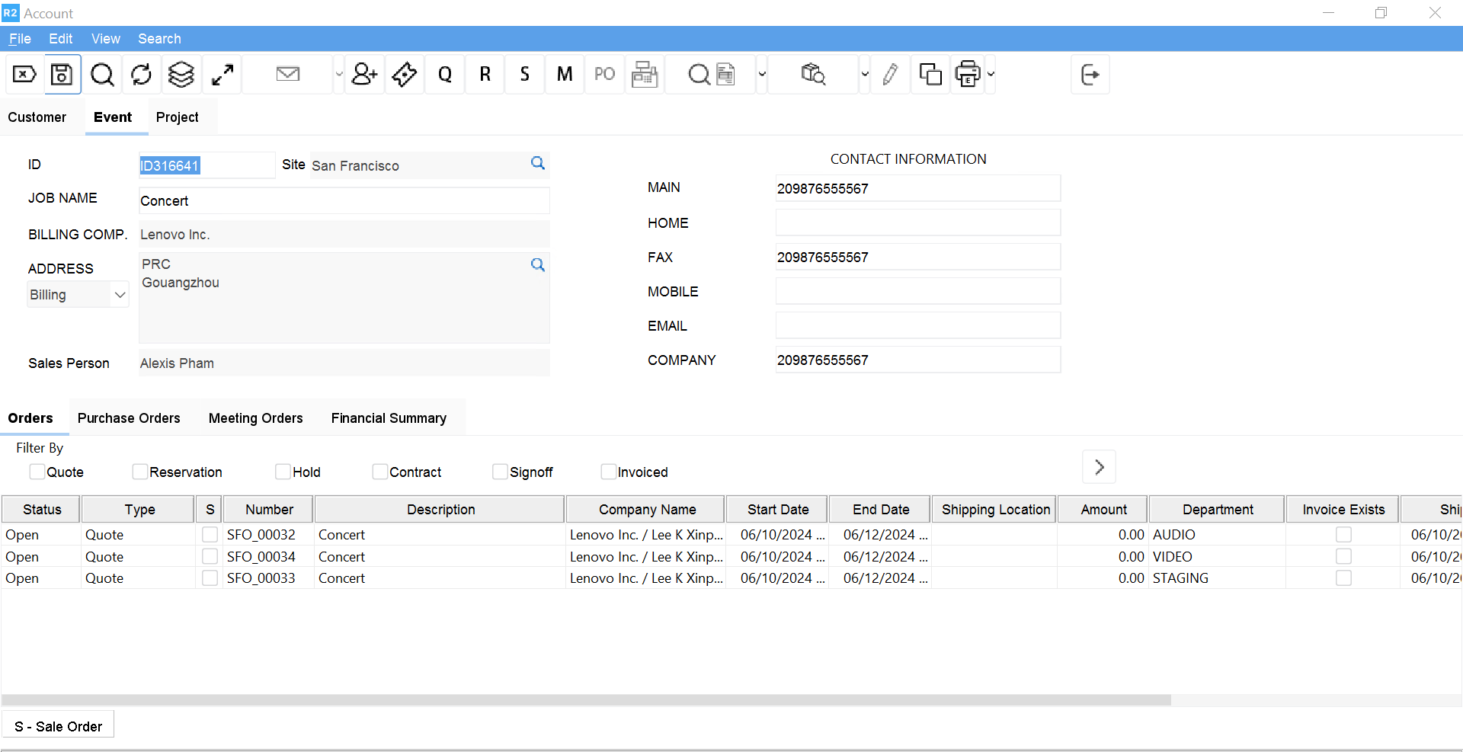Click the horizontal scrollbar below the orders grid
Viewport: 1463px width, 752px height.
587,700
